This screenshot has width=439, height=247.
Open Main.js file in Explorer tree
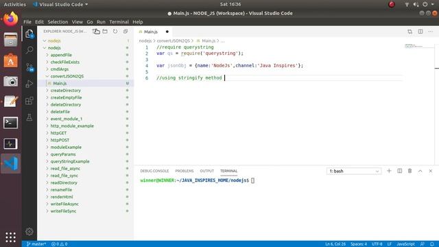pos(85,83)
